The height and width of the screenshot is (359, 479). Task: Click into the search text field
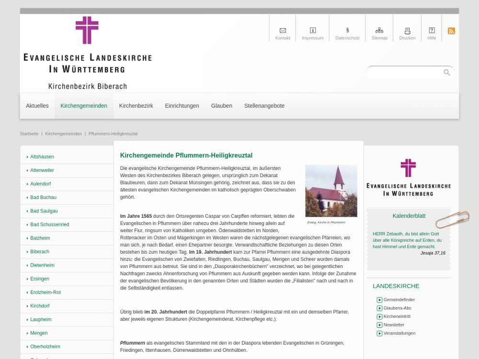[405, 72]
